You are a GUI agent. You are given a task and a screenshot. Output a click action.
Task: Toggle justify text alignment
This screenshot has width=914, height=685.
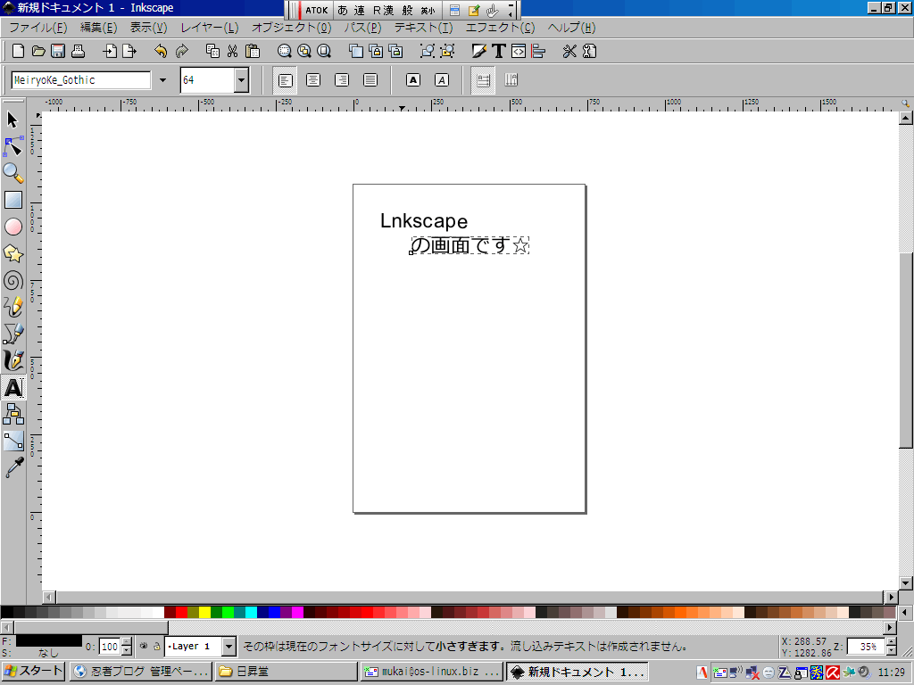(x=370, y=80)
